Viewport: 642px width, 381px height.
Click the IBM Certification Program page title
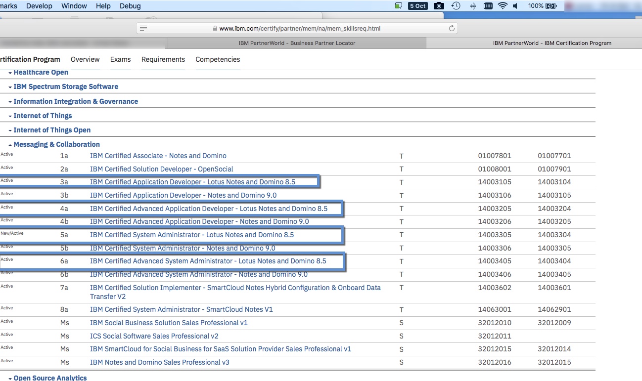click(30, 59)
